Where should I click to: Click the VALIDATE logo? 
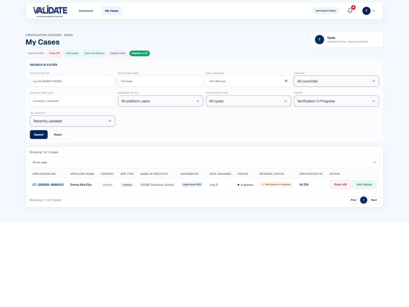[50, 11]
